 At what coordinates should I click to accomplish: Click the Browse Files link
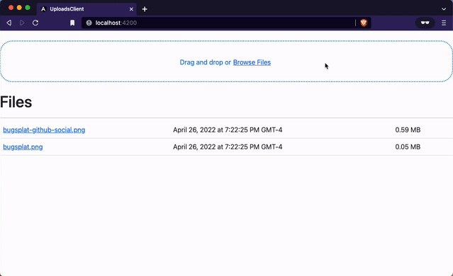[x=252, y=62]
